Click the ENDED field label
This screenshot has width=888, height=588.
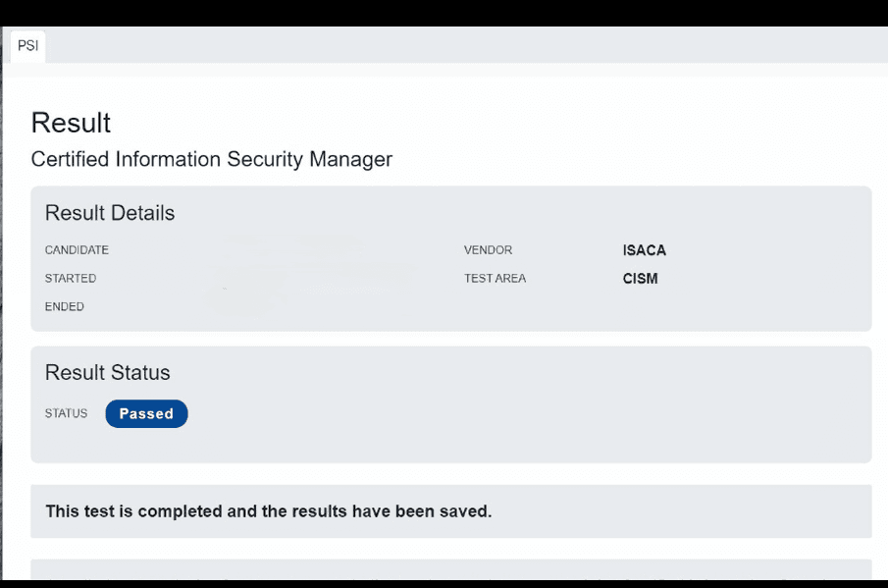(x=65, y=307)
